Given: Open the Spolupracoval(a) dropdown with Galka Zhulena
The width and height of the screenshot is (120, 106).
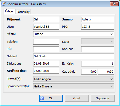Looking at the screenshot, I should (x=74, y=86).
